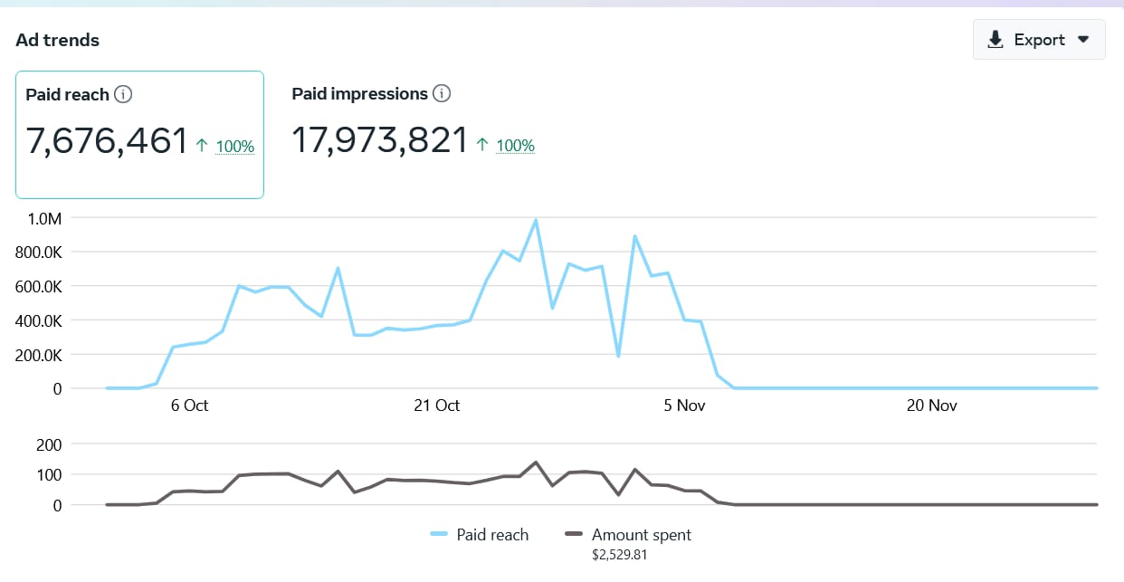
Task: Expand the Export dropdown caret
Action: pyautogui.click(x=1083, y=40)
